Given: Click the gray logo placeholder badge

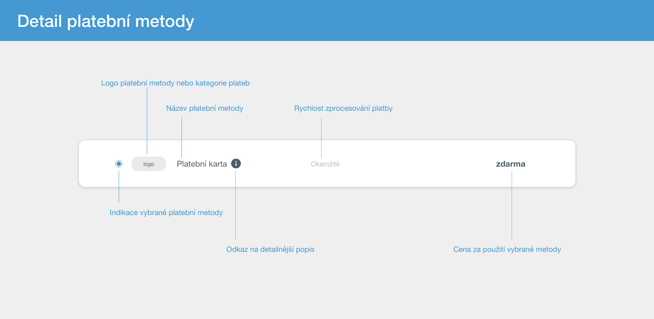Looking at the screenshot, I should pyautogui.click(x=149, y=164).
